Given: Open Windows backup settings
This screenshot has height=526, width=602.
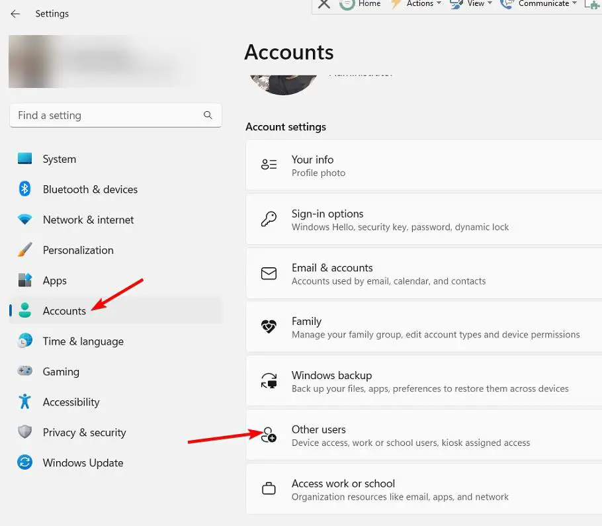Looking at the screenshot, I should 424,381.
